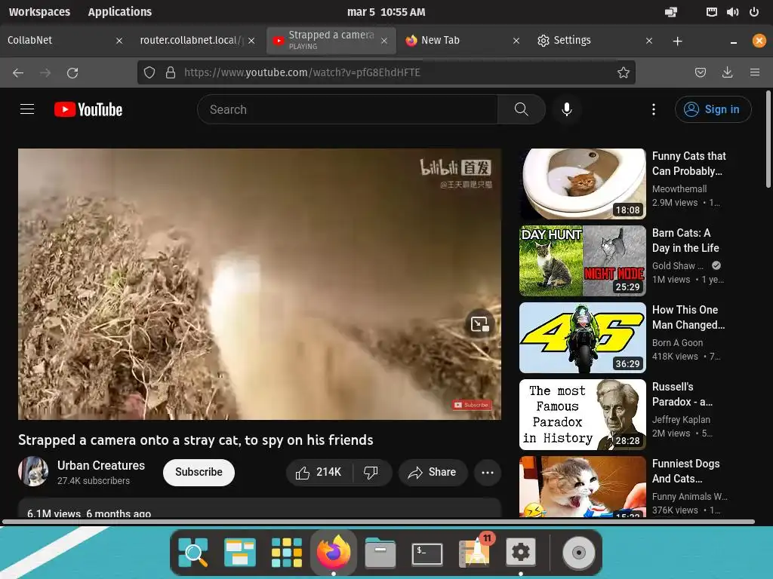The width and height of the screenshot is (773, 579).
Task: Click Meowthemall channel name
Action: coord(679,189)
